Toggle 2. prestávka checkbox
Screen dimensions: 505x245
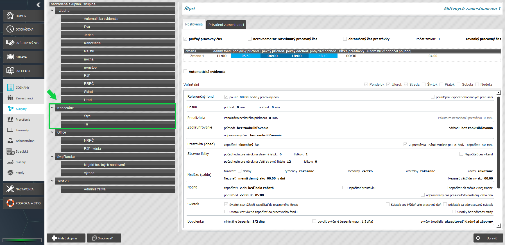pos(405,144)
